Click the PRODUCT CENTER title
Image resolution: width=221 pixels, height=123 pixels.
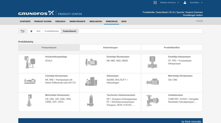(70, 14)
